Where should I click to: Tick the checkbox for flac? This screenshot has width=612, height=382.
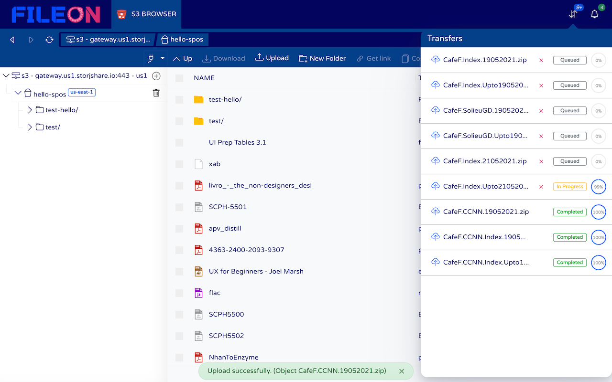(x=179, y=293)
